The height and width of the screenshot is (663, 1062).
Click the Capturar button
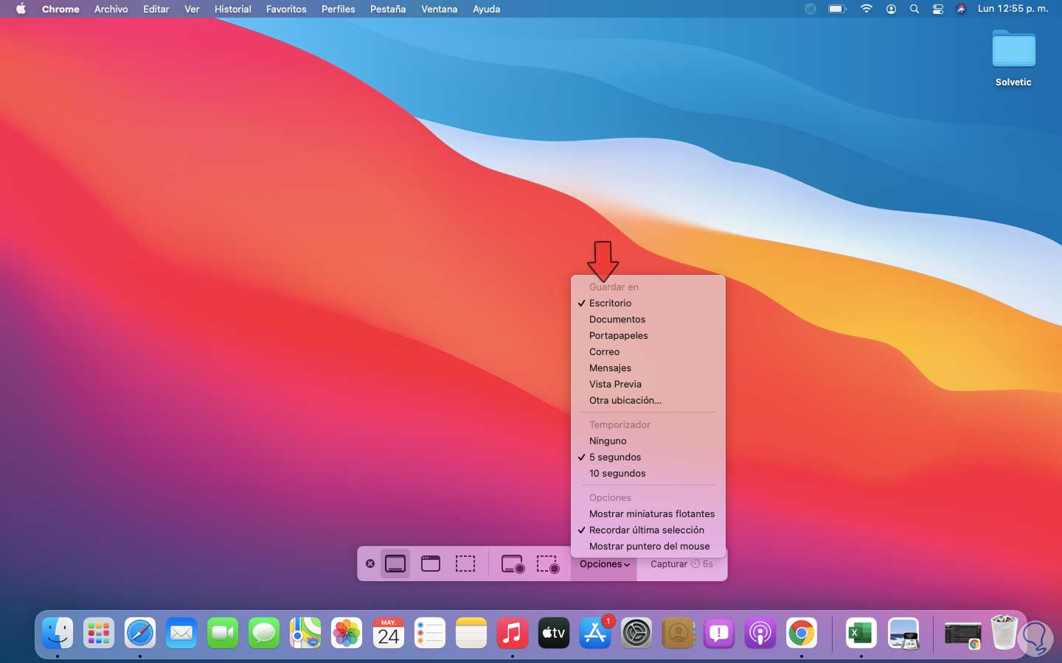[681, 564]
